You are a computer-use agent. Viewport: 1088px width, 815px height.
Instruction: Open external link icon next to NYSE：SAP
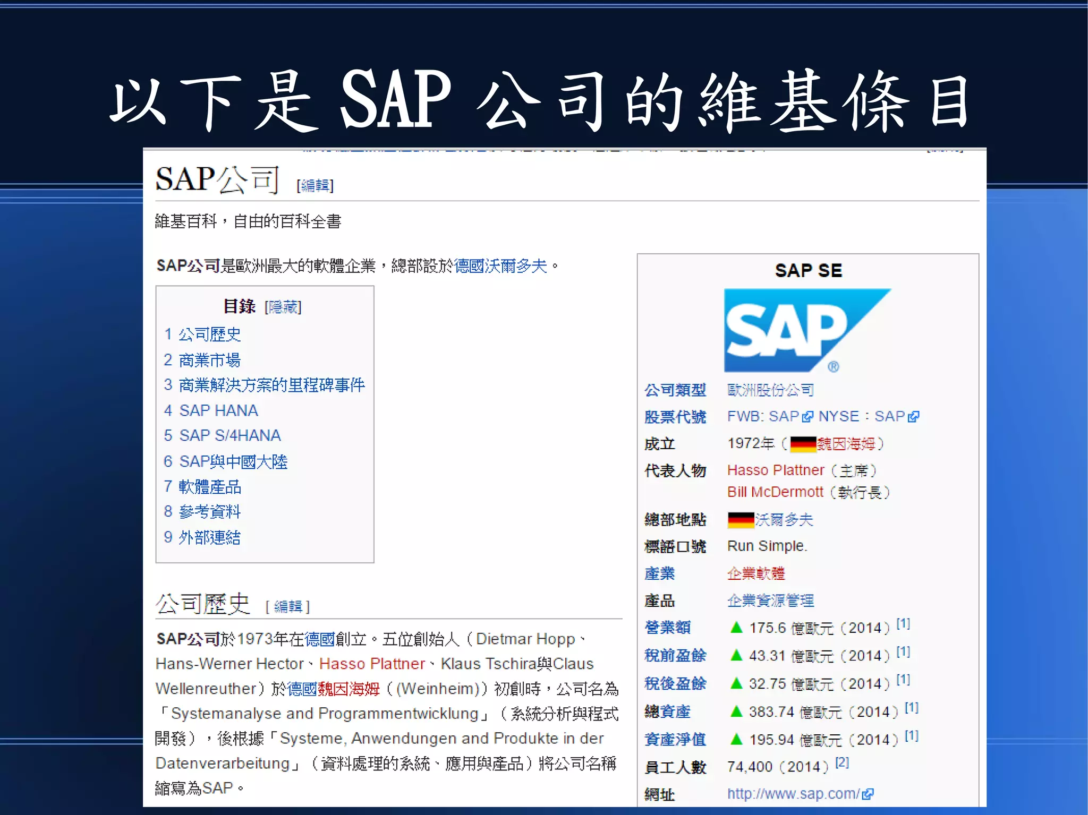point(914,417)
